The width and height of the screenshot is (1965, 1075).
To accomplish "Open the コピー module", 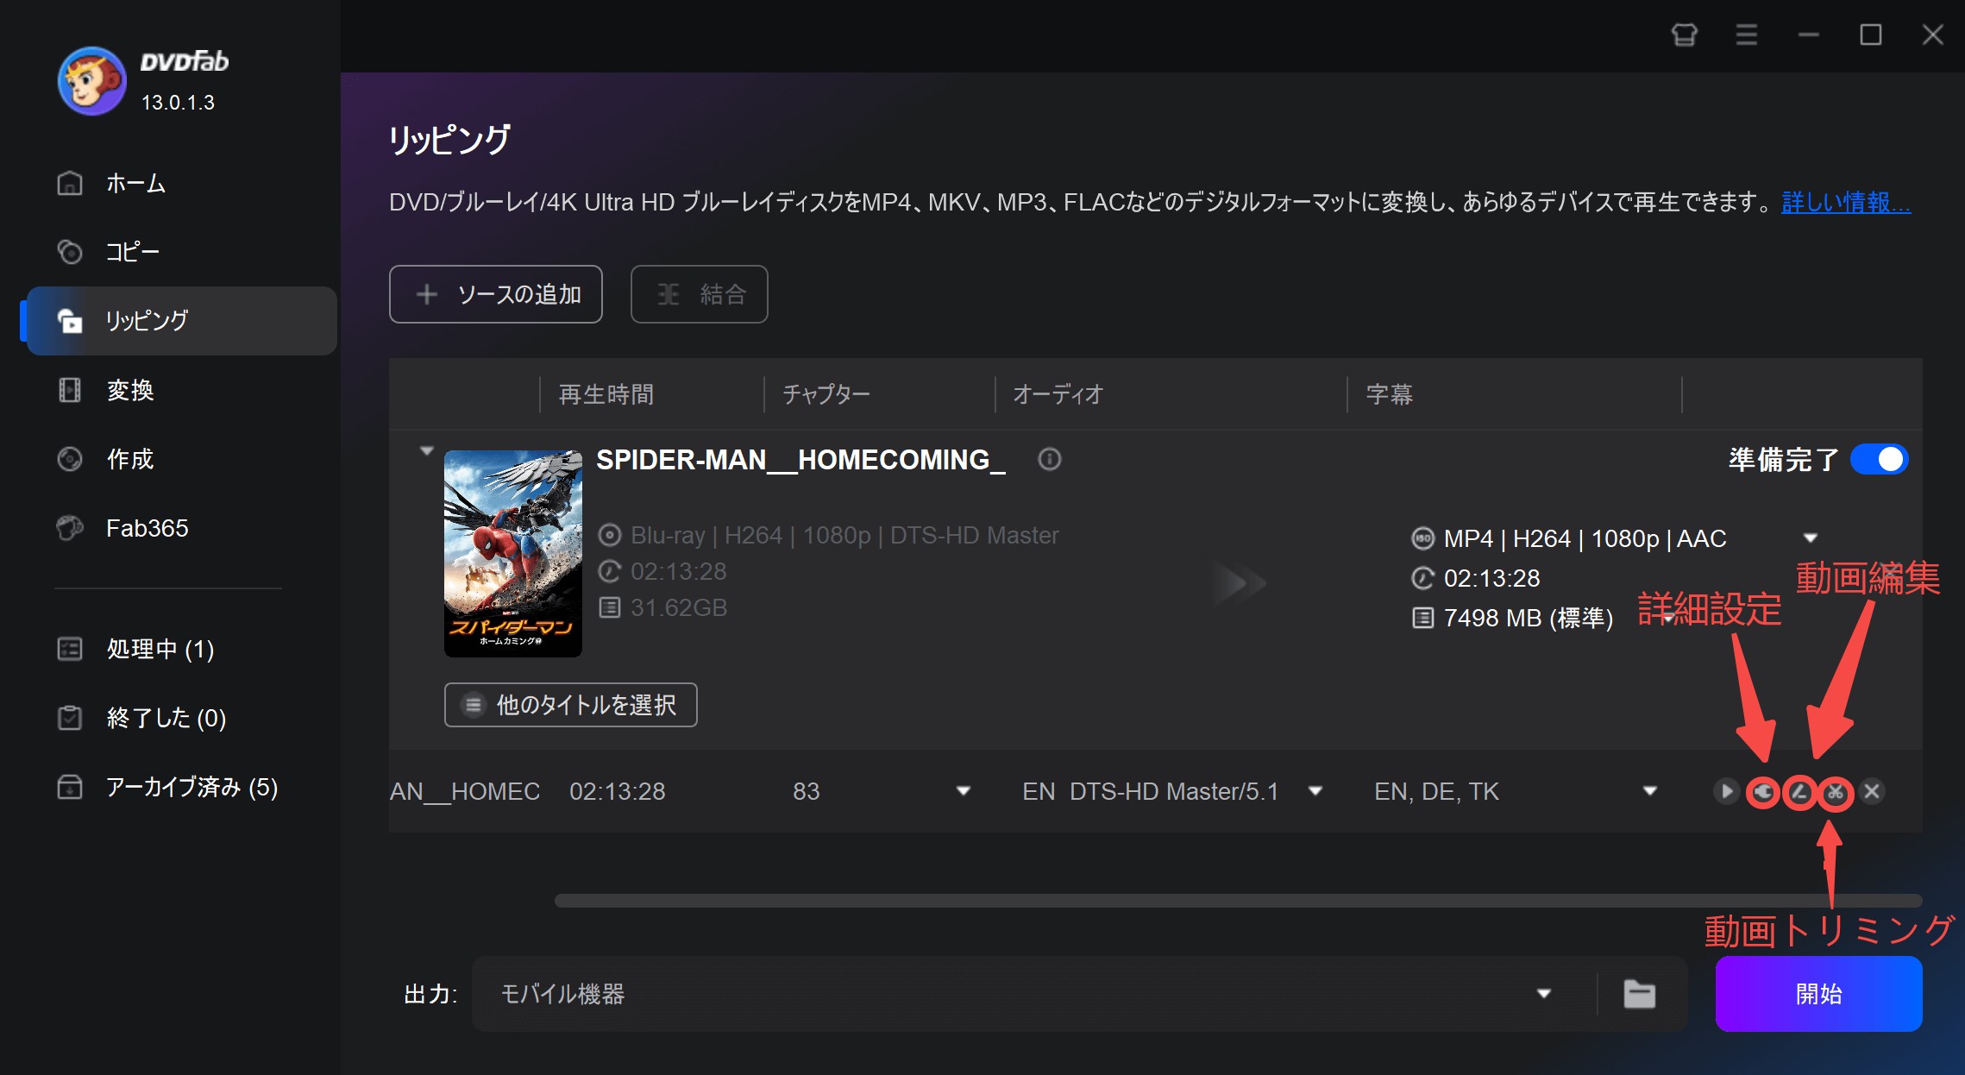I will pyautogui.click(x=181, y=252).
